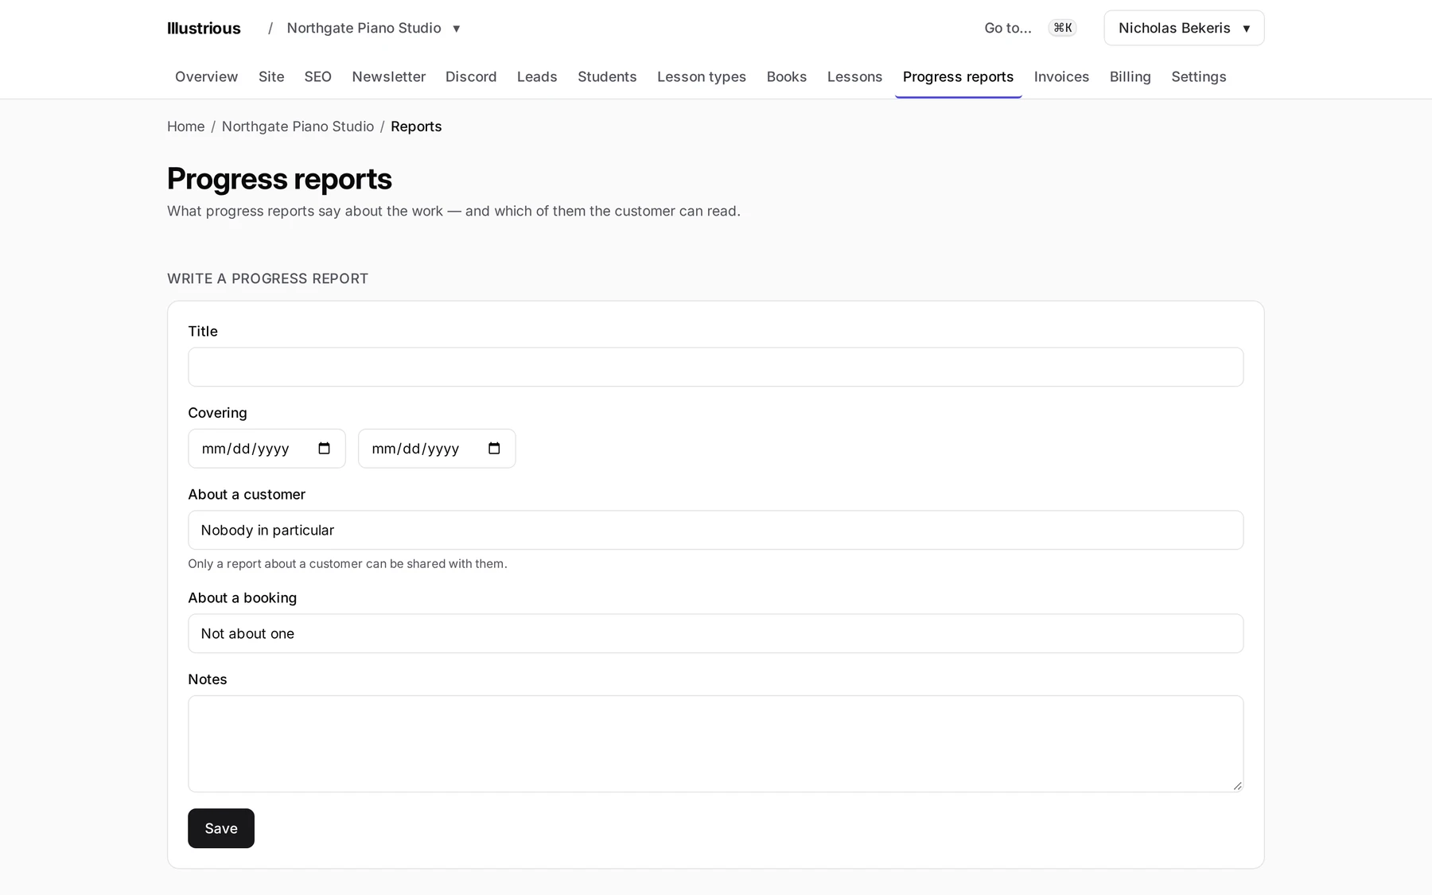Switch to the Lessons tab
Screen dimensions: 1432x895
[x=854, y=76]
